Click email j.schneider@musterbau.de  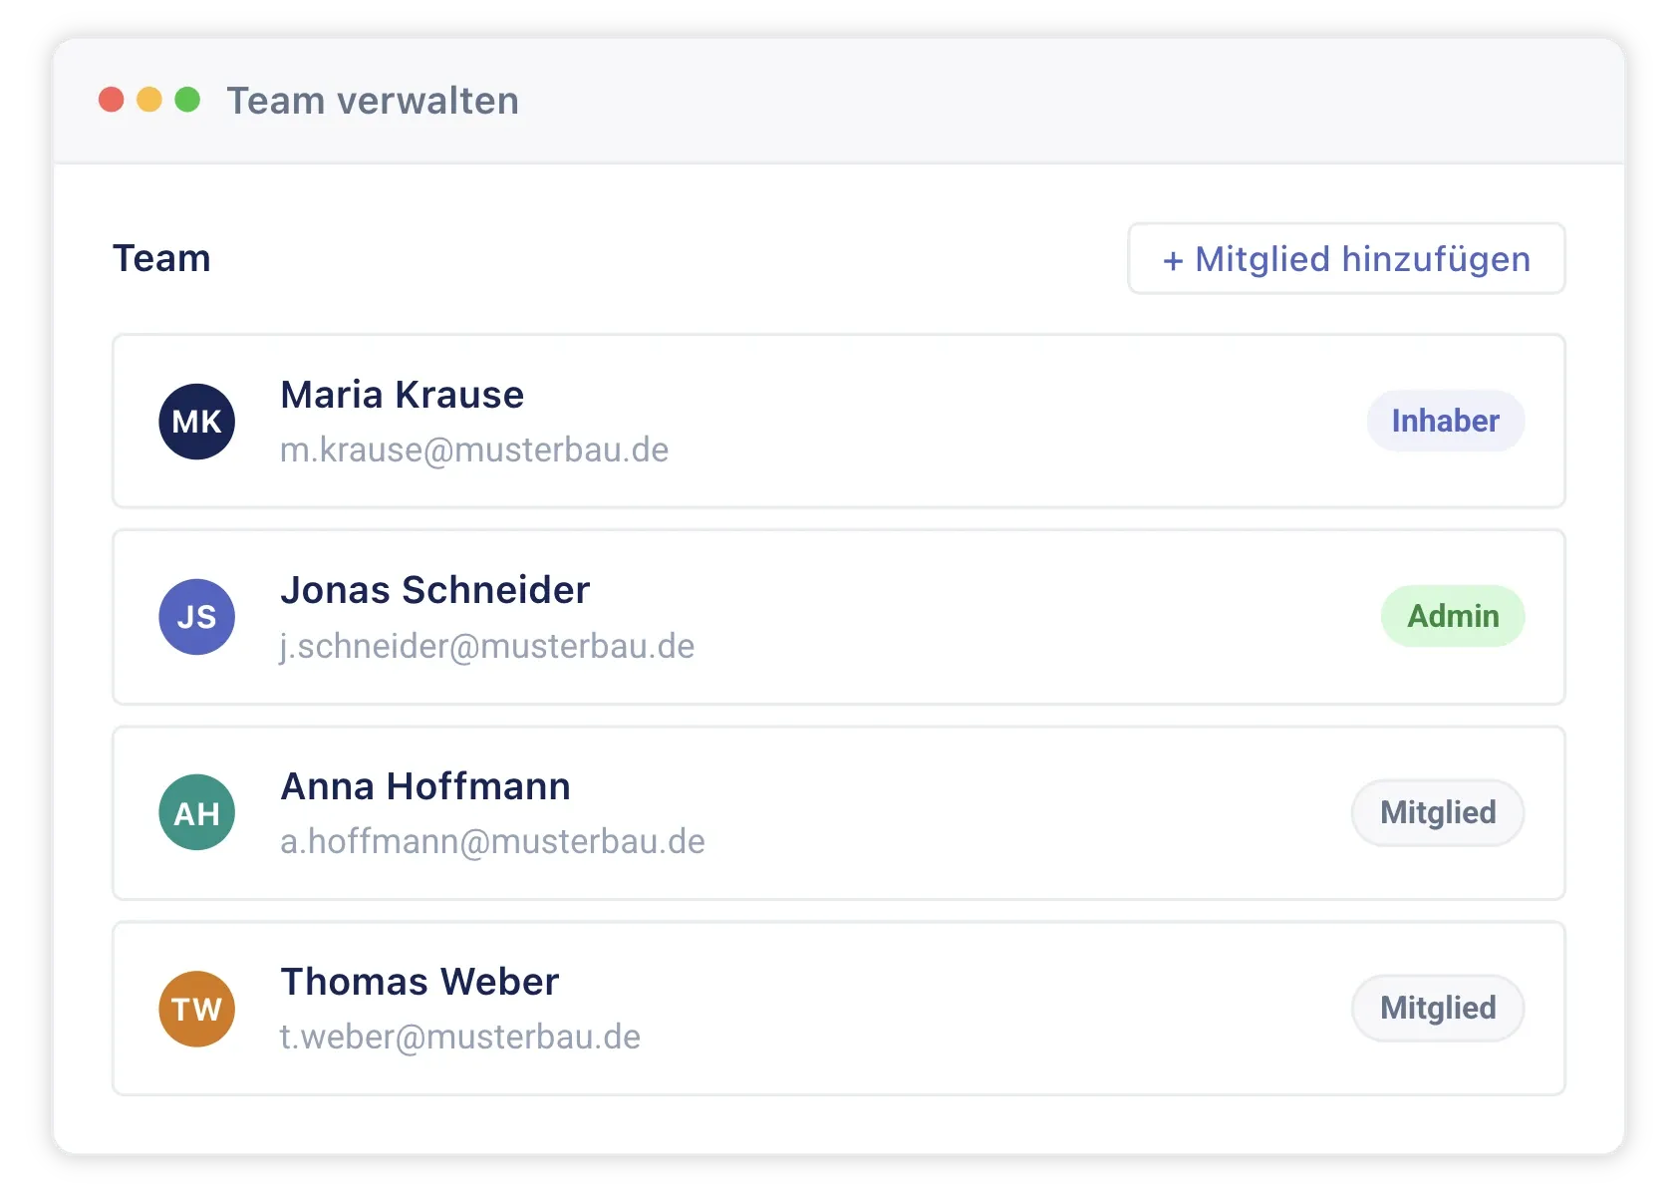pyautogui.click(x=487, y=646)
